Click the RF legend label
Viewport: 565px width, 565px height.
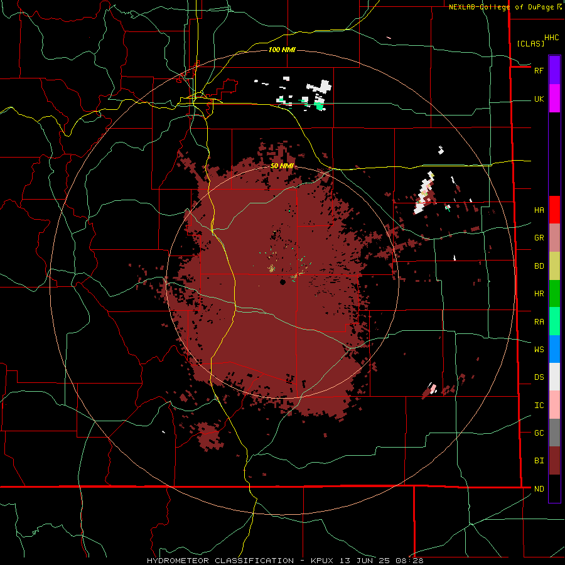coord(539,70)
